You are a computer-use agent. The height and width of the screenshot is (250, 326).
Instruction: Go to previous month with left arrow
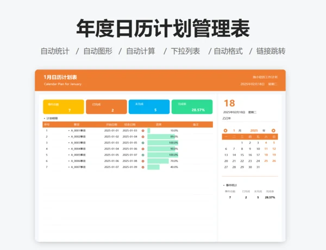pos(225,130)
